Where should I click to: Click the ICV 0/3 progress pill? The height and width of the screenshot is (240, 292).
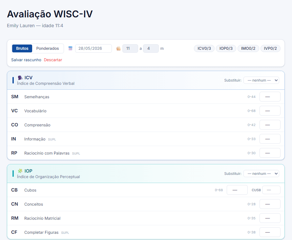click(204, 48)
